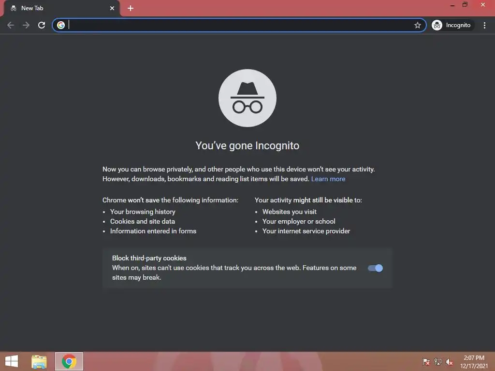Click "Cookies and site data" list item
The height and width of the screenshot is (371, 495).
[143, 221]
